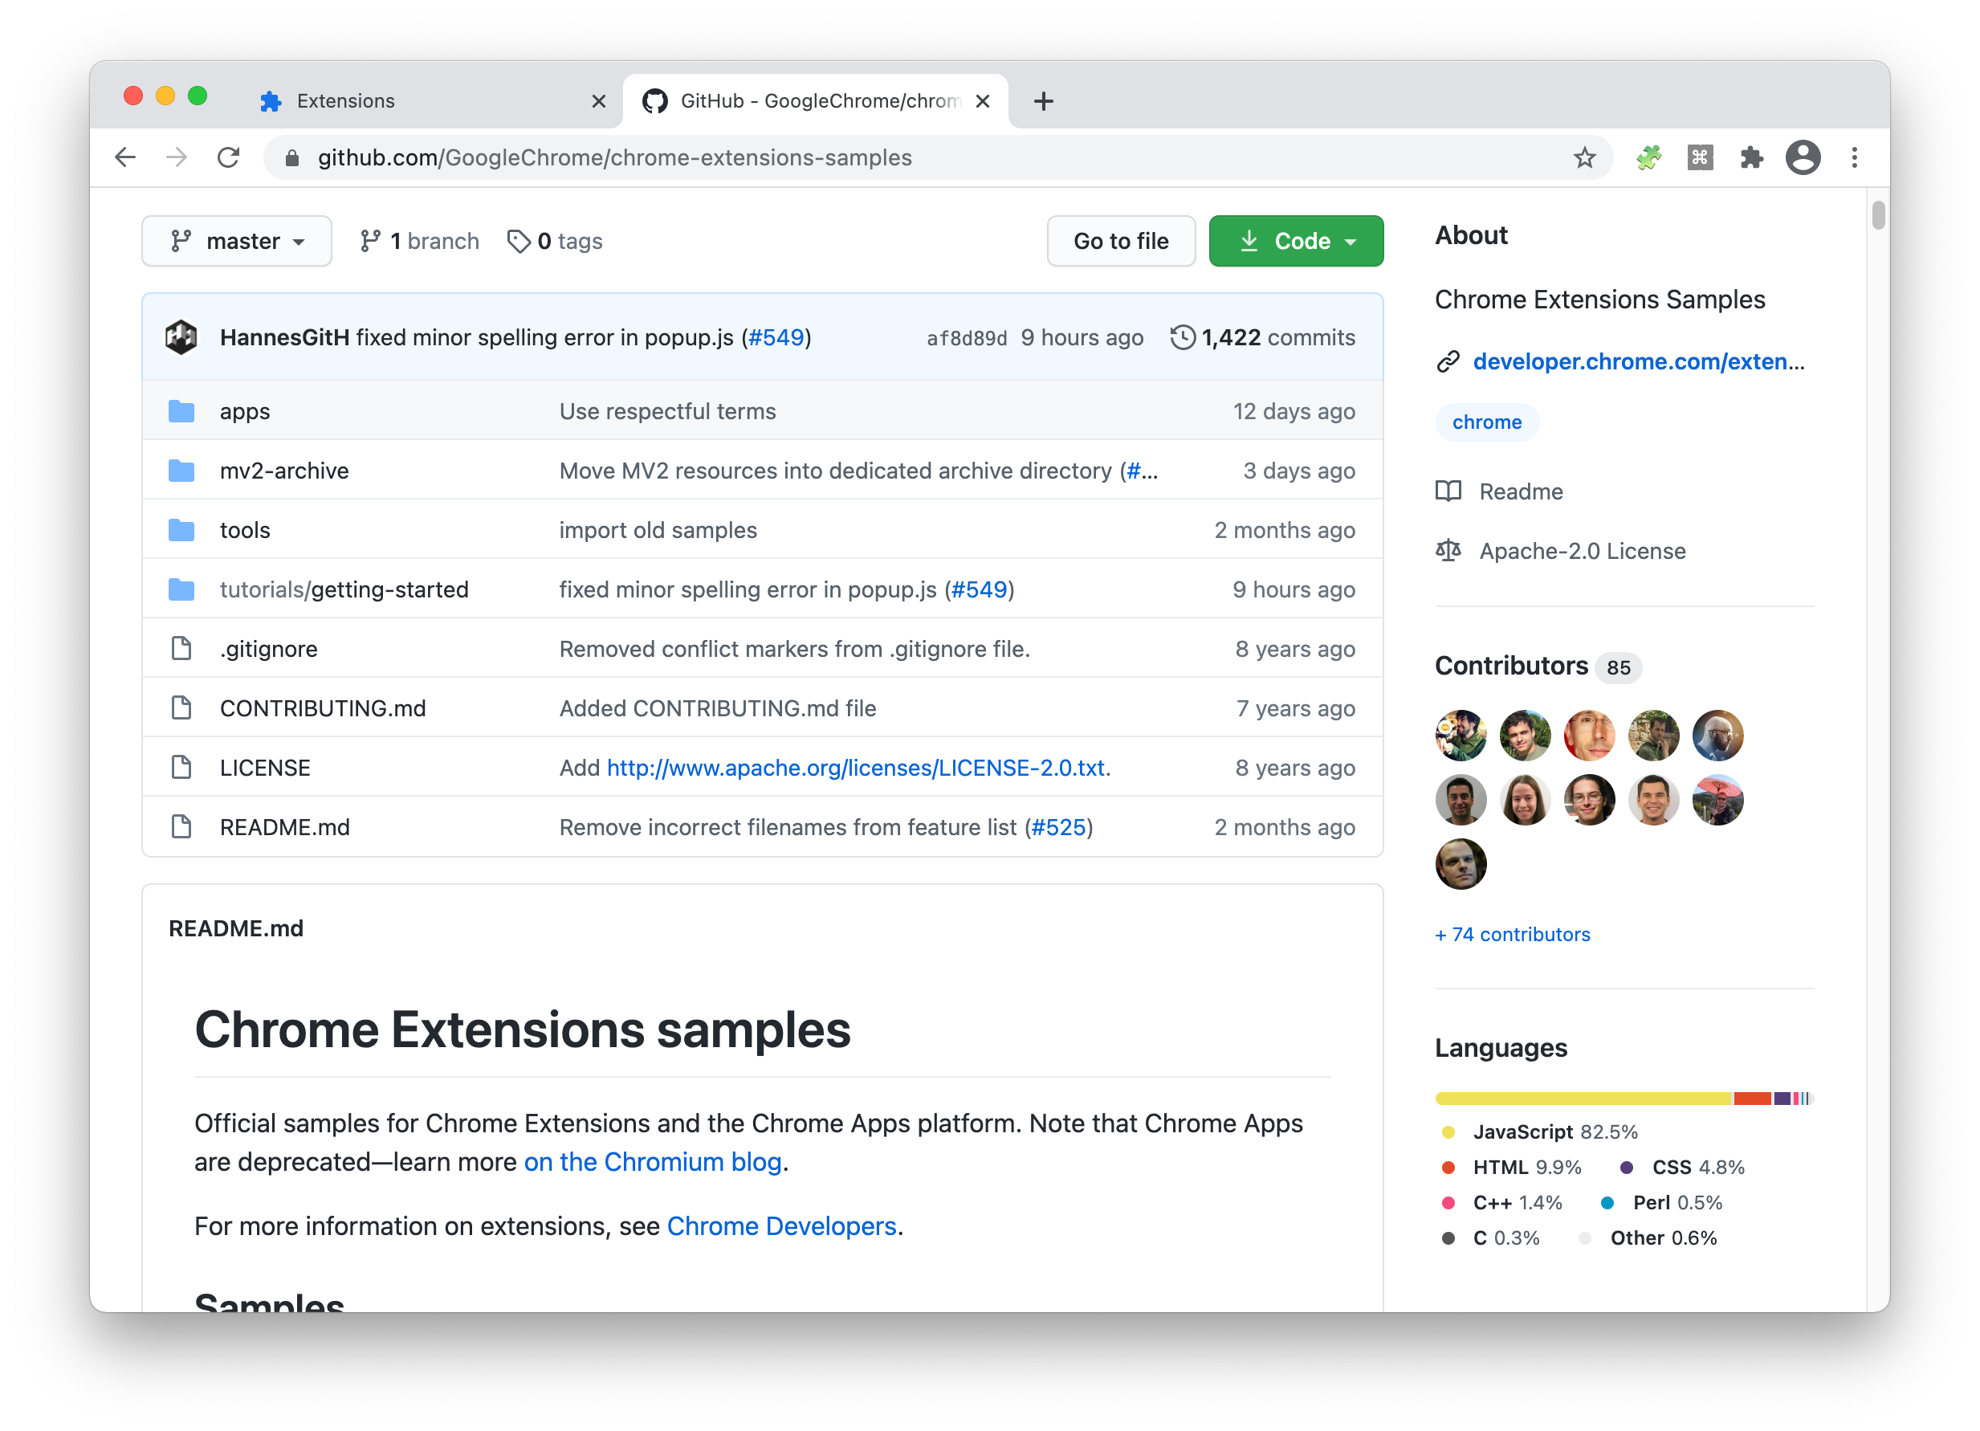Close the GitHub tab

click(x=982, y=101)
